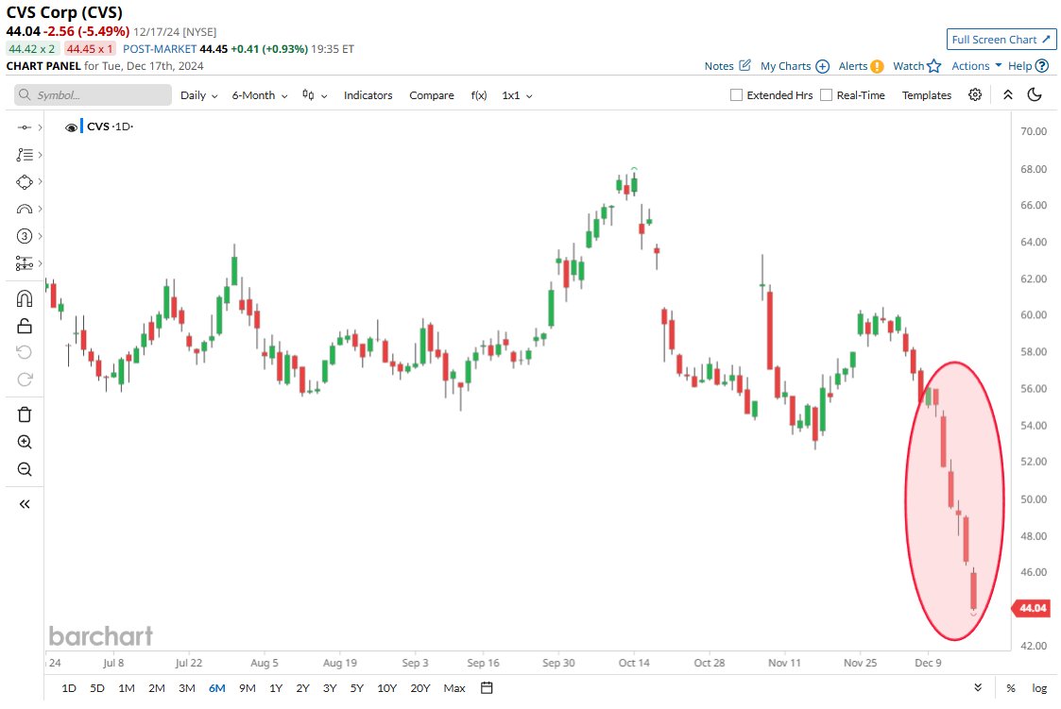Select the 2Y time range
The width and height of the screenshot is (1061, 709).
(302, 688)
